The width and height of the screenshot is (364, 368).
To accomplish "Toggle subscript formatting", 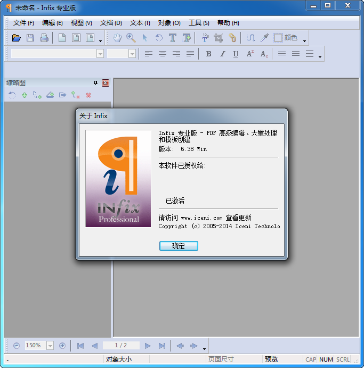I will (x=264, y=54).
